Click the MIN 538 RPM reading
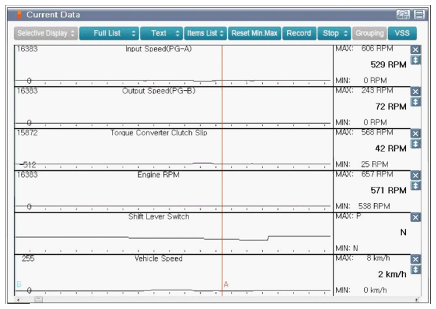Viewport: 436px width, 309px height. [x=362, y=206]
